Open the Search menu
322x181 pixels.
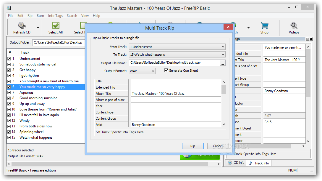click(x=72, y=16)
